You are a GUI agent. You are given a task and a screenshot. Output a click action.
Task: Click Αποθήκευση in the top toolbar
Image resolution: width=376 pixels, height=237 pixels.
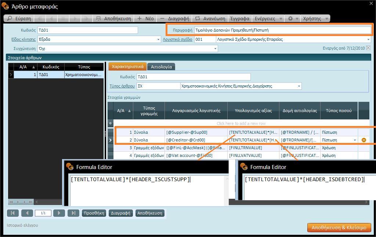[x=113, y=18]
